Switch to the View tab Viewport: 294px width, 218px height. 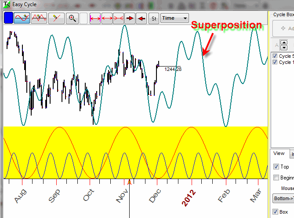tap(279, 154)
